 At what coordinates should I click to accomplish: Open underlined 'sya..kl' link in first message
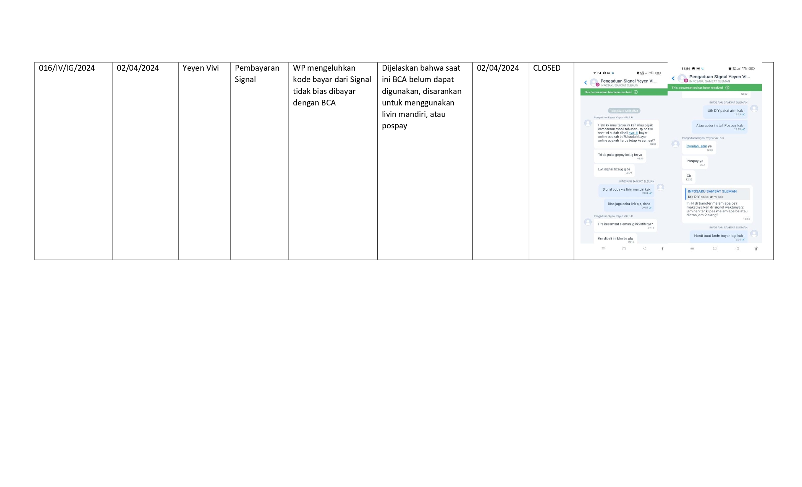633,133
